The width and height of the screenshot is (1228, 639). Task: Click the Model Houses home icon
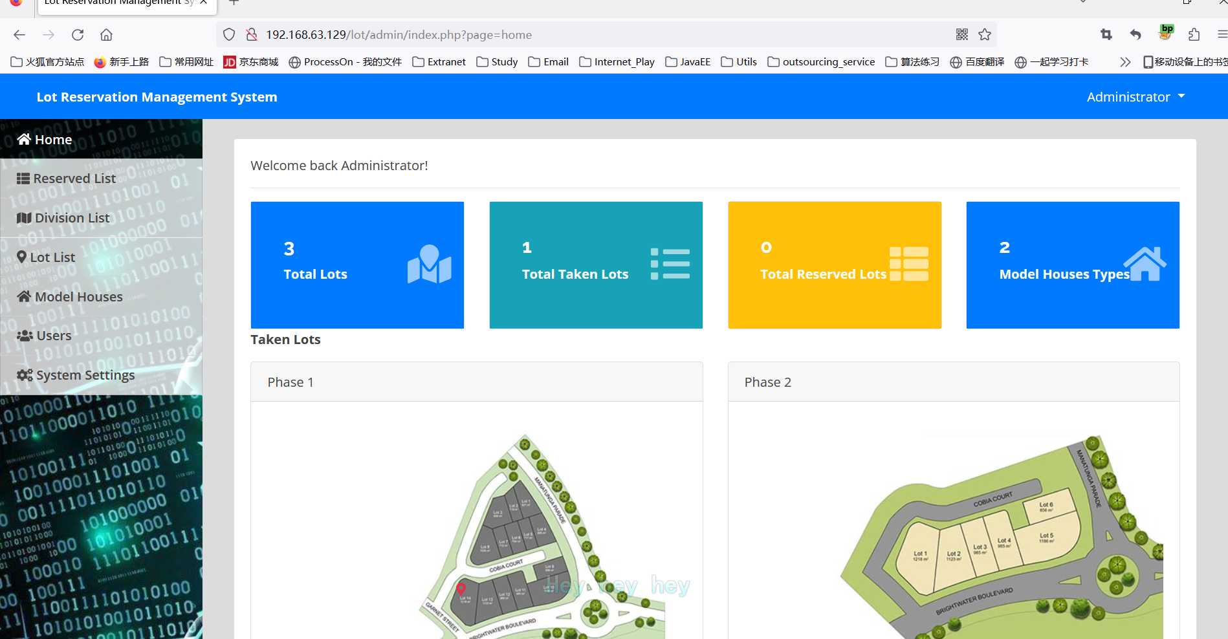click(24, 296)
